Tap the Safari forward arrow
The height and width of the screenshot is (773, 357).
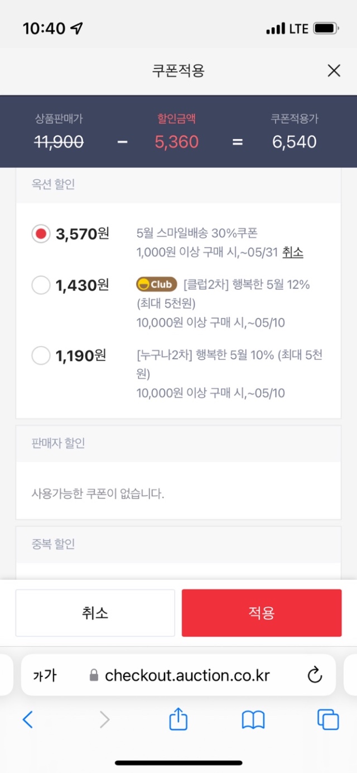pyautogui.click(x=104, y=720)
